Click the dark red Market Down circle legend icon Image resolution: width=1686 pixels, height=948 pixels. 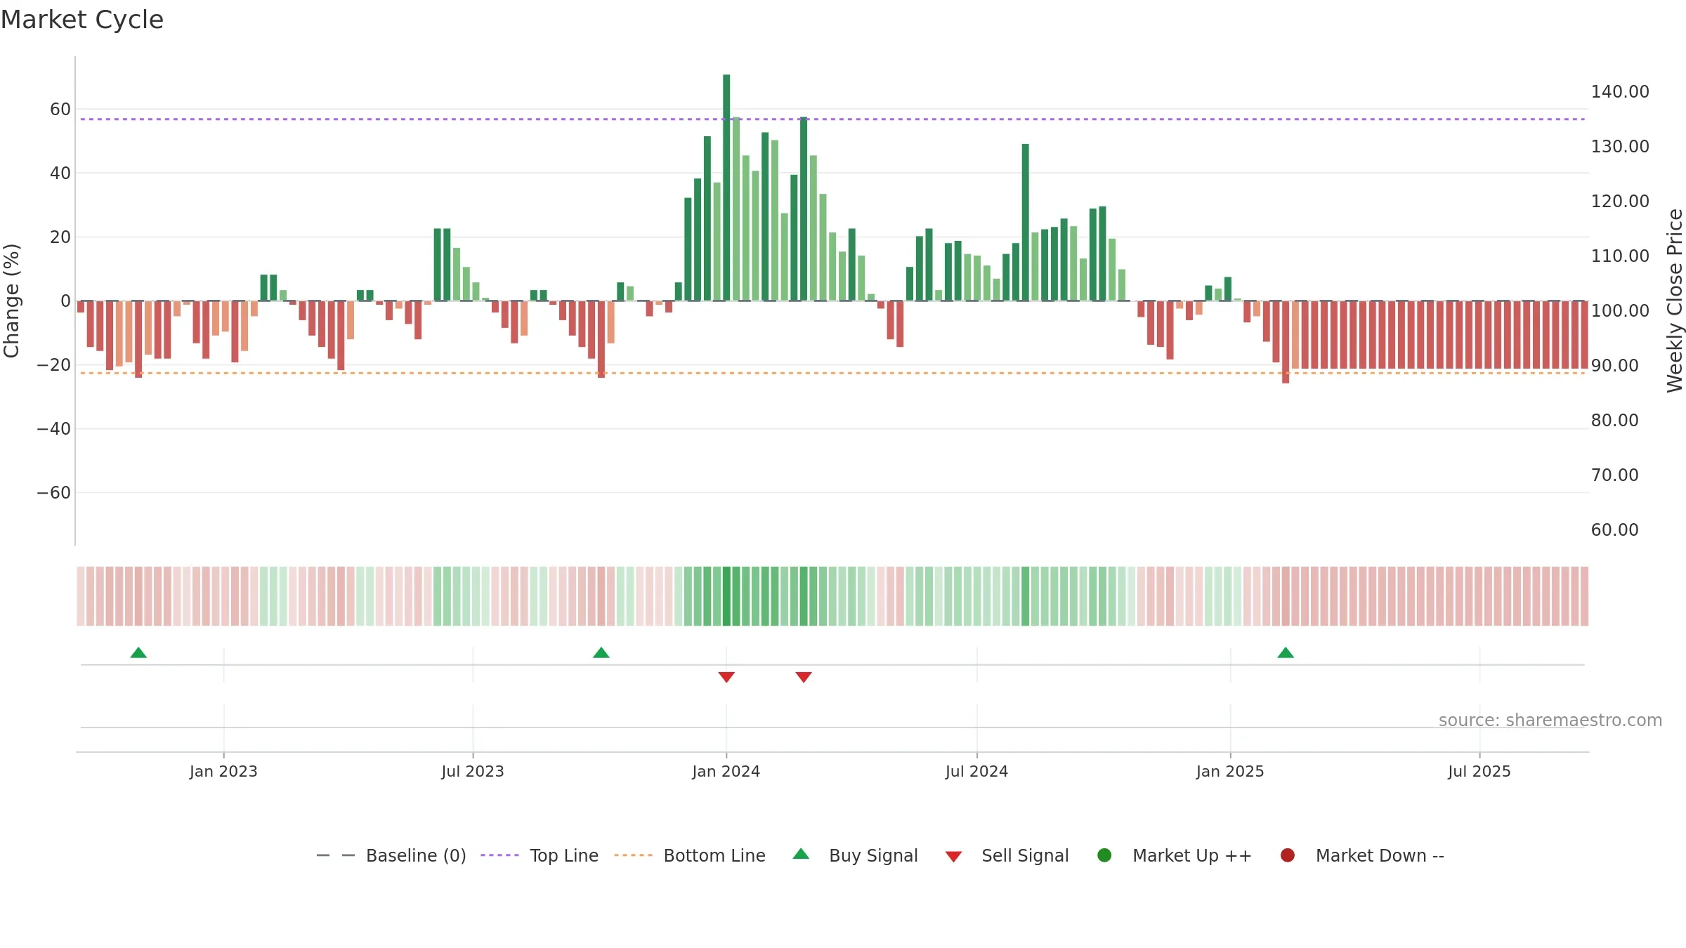(x=1288, y=855)
